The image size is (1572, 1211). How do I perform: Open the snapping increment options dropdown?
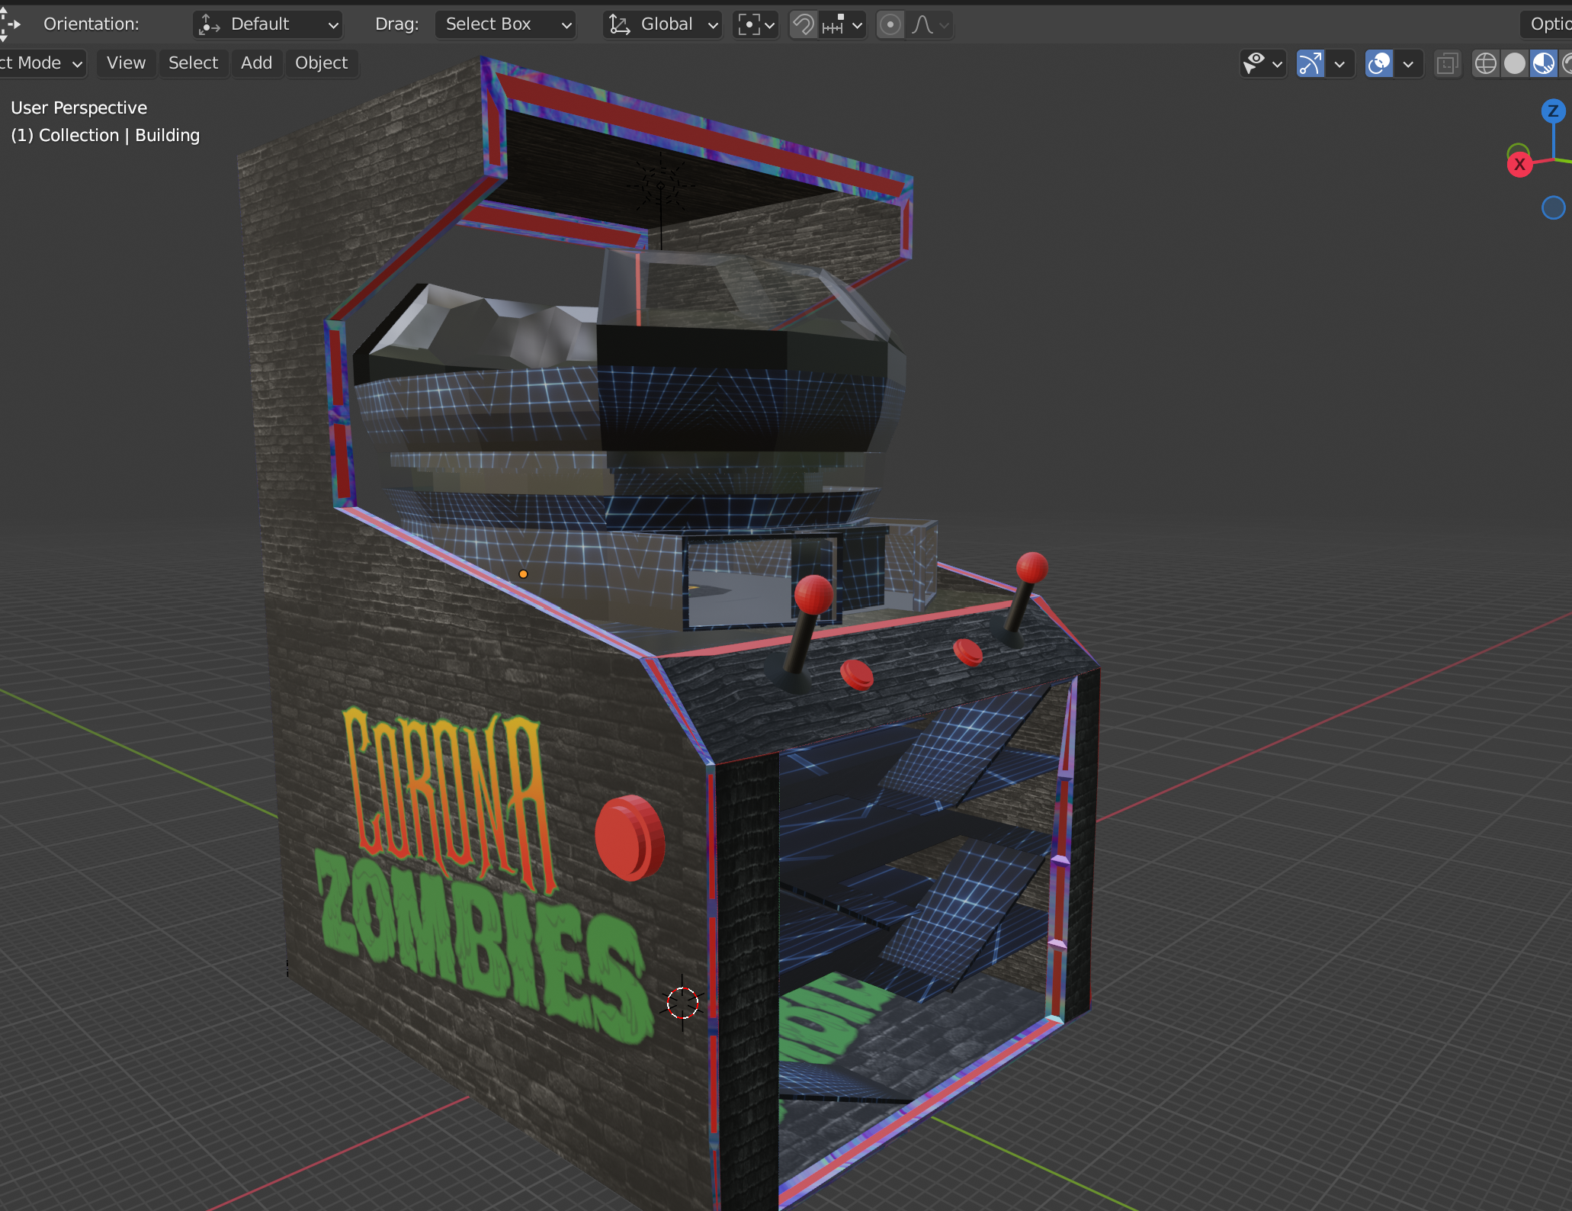[x=843, y=24]
